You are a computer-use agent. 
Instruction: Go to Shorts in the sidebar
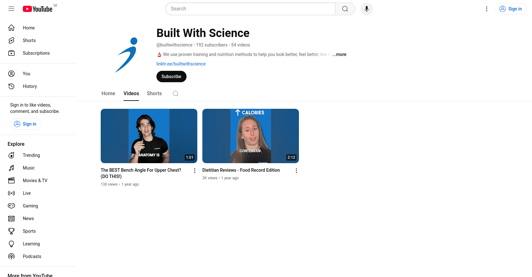click(x=29, y=40)
